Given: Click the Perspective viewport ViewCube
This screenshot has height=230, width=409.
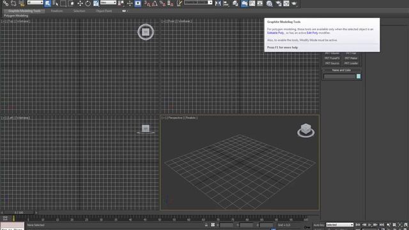Looking at the screenshot, I should [x=305, y=130].
